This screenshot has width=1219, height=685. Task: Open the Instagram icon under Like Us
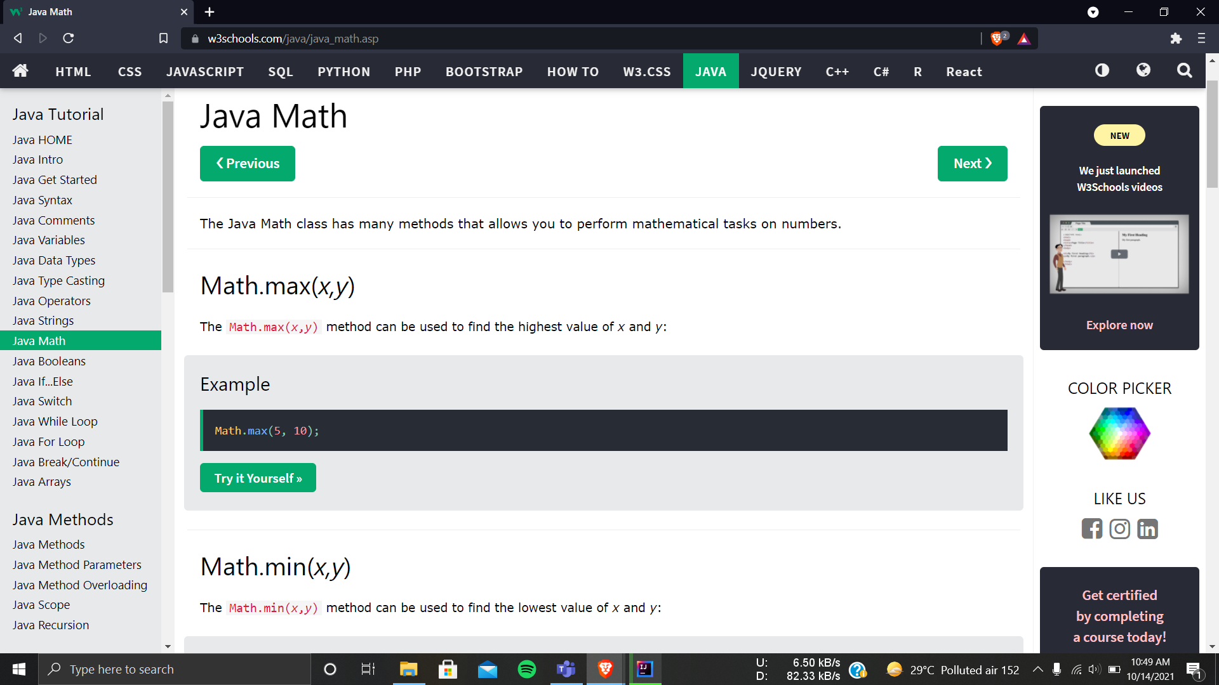(1120, 528)
